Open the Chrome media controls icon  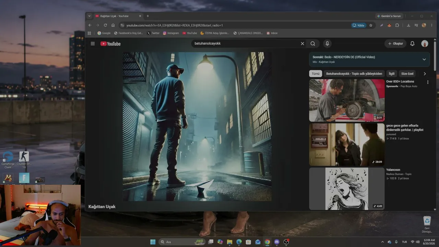[x=416, y=25]
